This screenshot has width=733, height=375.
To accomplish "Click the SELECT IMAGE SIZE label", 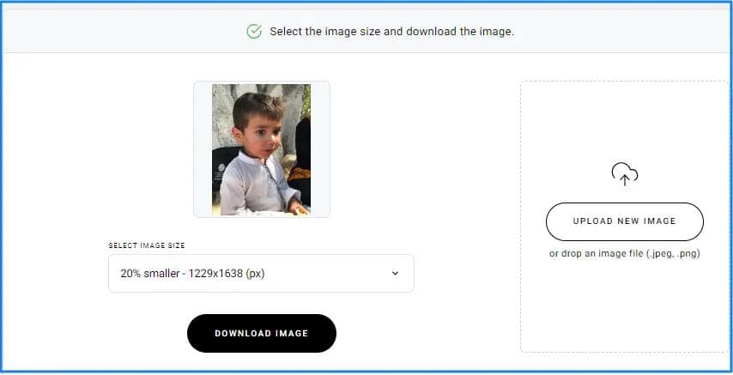I will point(147,245).
